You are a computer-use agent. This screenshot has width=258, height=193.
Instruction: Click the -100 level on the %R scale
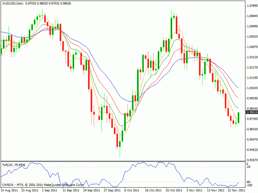[249, 185]
